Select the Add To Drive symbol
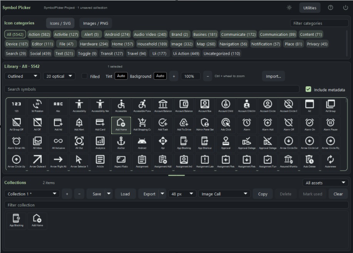This screenshot has width=353, height=253. (184, 125)
